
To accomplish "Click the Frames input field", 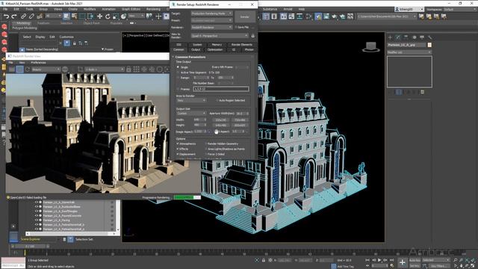I will point(221,89).
